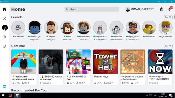Open the Home icon in sidebar
The width and height of the screenshot is (175, 98).
click(4, 9)
